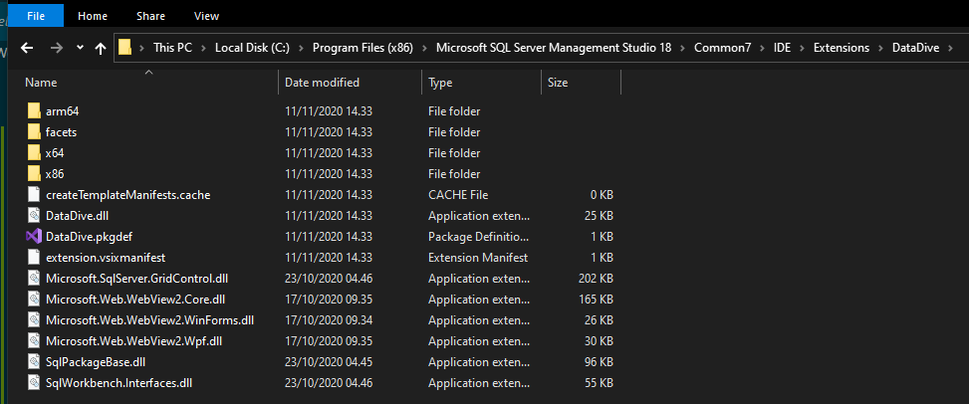The width and height of the screenshot is (969, 404).
Task: Open the File menu
Action: (x=36, y=16)
